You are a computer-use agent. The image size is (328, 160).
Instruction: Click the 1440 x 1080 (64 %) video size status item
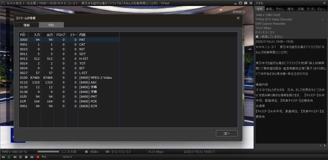click(x=14, y=152)
